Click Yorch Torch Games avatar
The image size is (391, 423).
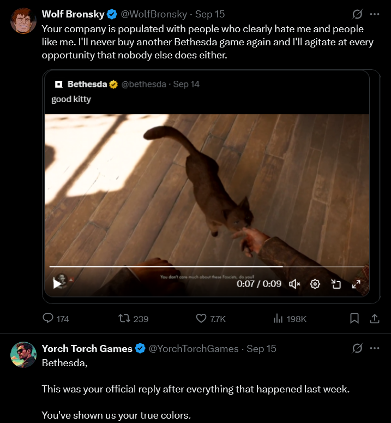23,355
